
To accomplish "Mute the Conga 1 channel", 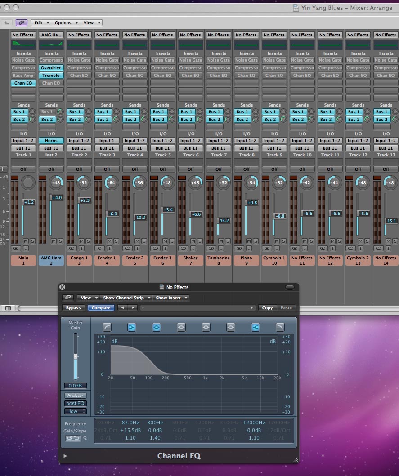I will 81,241.
